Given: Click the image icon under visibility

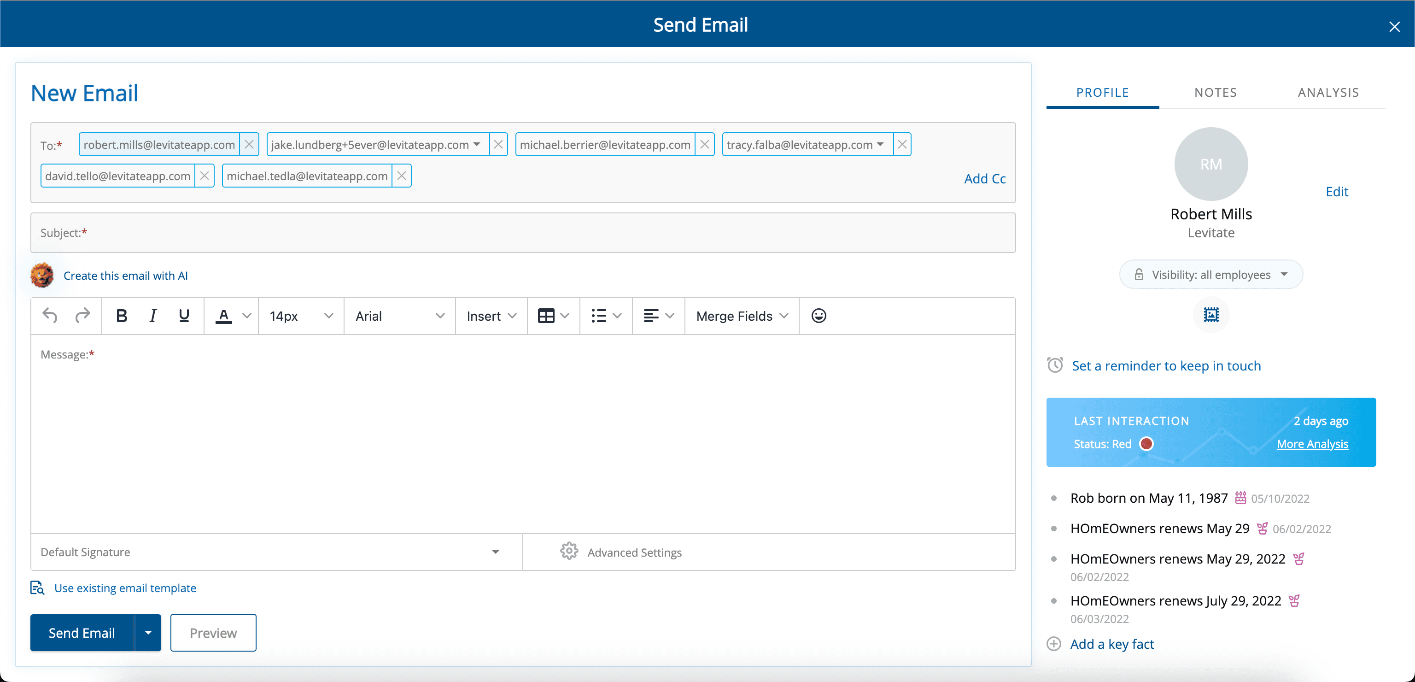Looking at the screenshot, I should (1210, 314).
